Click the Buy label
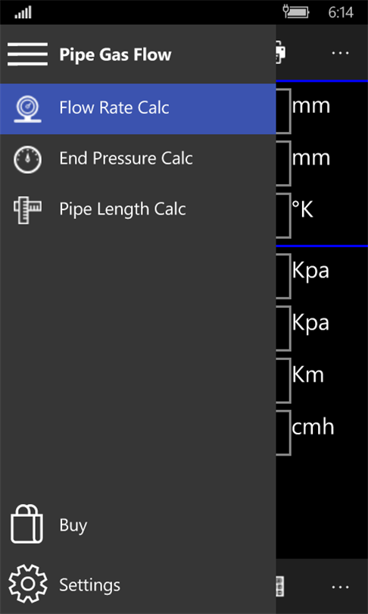 coord(73,525)
